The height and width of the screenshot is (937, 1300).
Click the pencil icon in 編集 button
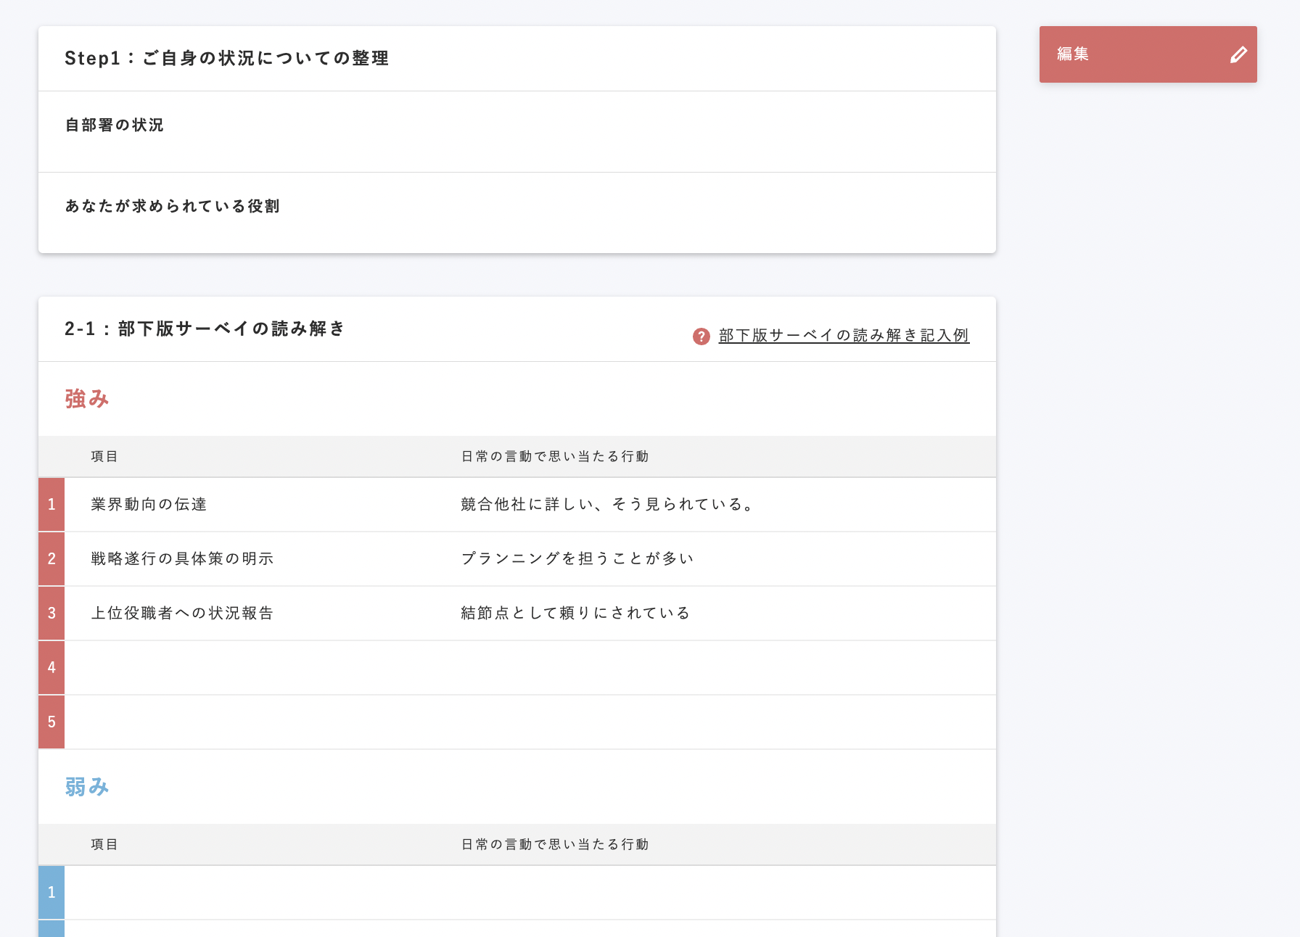point(1238,54)
